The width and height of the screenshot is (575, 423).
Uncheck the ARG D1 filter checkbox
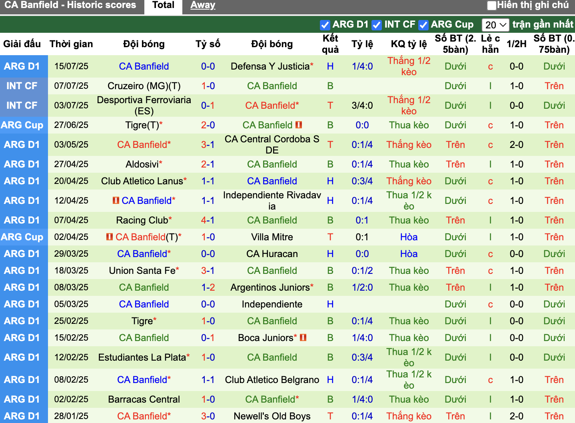pos(325,25)
